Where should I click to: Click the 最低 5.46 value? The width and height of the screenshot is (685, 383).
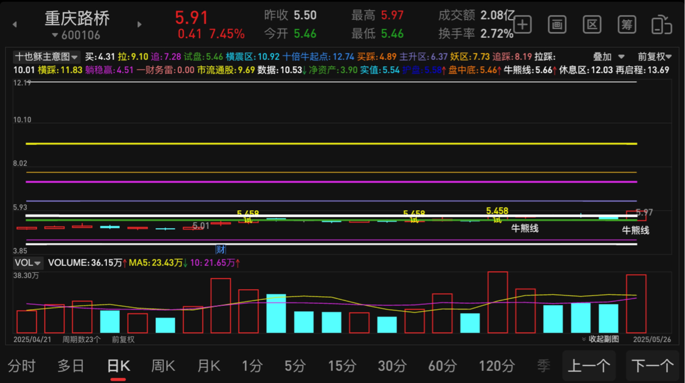click(x=392, y=33)
